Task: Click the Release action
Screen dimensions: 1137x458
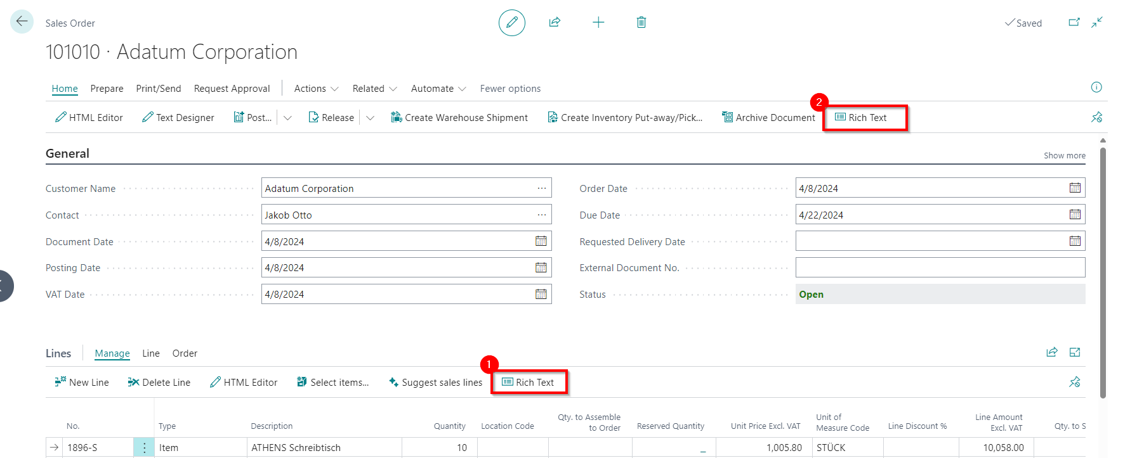Action: pyautogui.click(x=331, y=117)
